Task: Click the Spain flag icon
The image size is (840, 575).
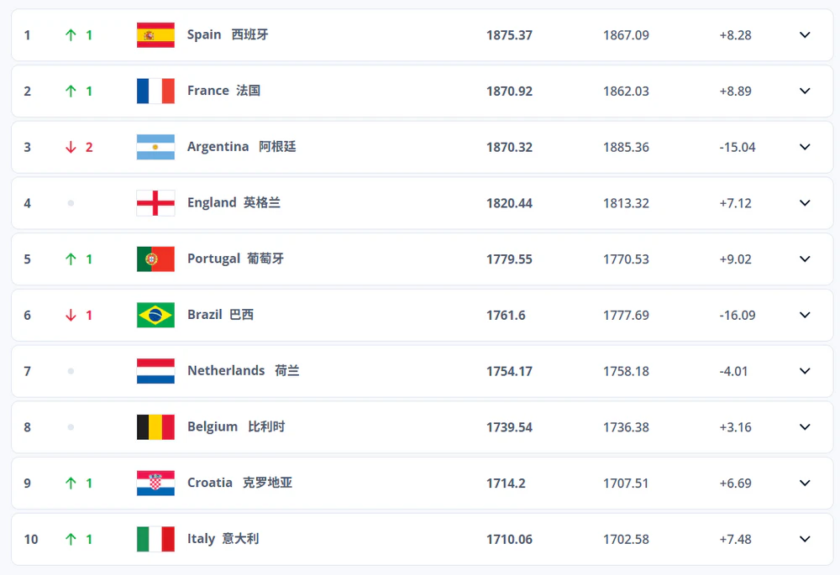Action: point(155,35)
